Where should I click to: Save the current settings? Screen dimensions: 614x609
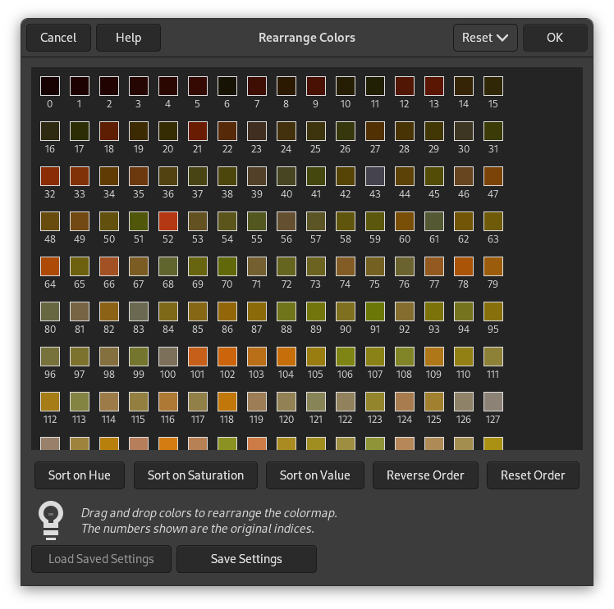click(246, 559)
